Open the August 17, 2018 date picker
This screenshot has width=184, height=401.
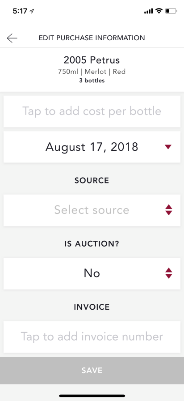92,147
